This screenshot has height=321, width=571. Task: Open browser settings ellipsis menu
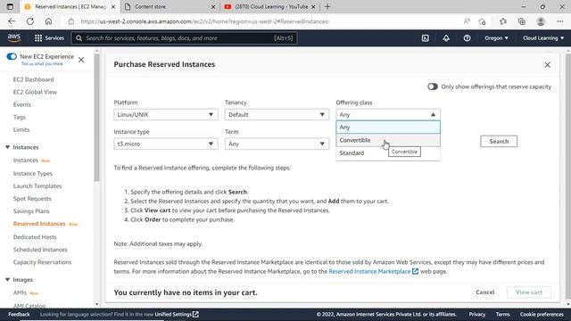(x=560, y=21)
